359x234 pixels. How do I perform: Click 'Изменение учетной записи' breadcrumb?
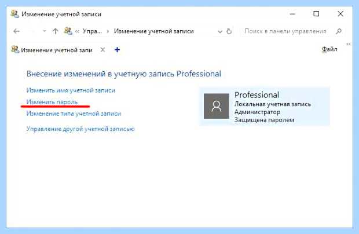click(154, 31)
